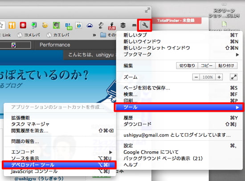This screenshot has width=245, height=181.
Task: Click the ushigyu@gmail.com login status item
Action: pos(180,135)
